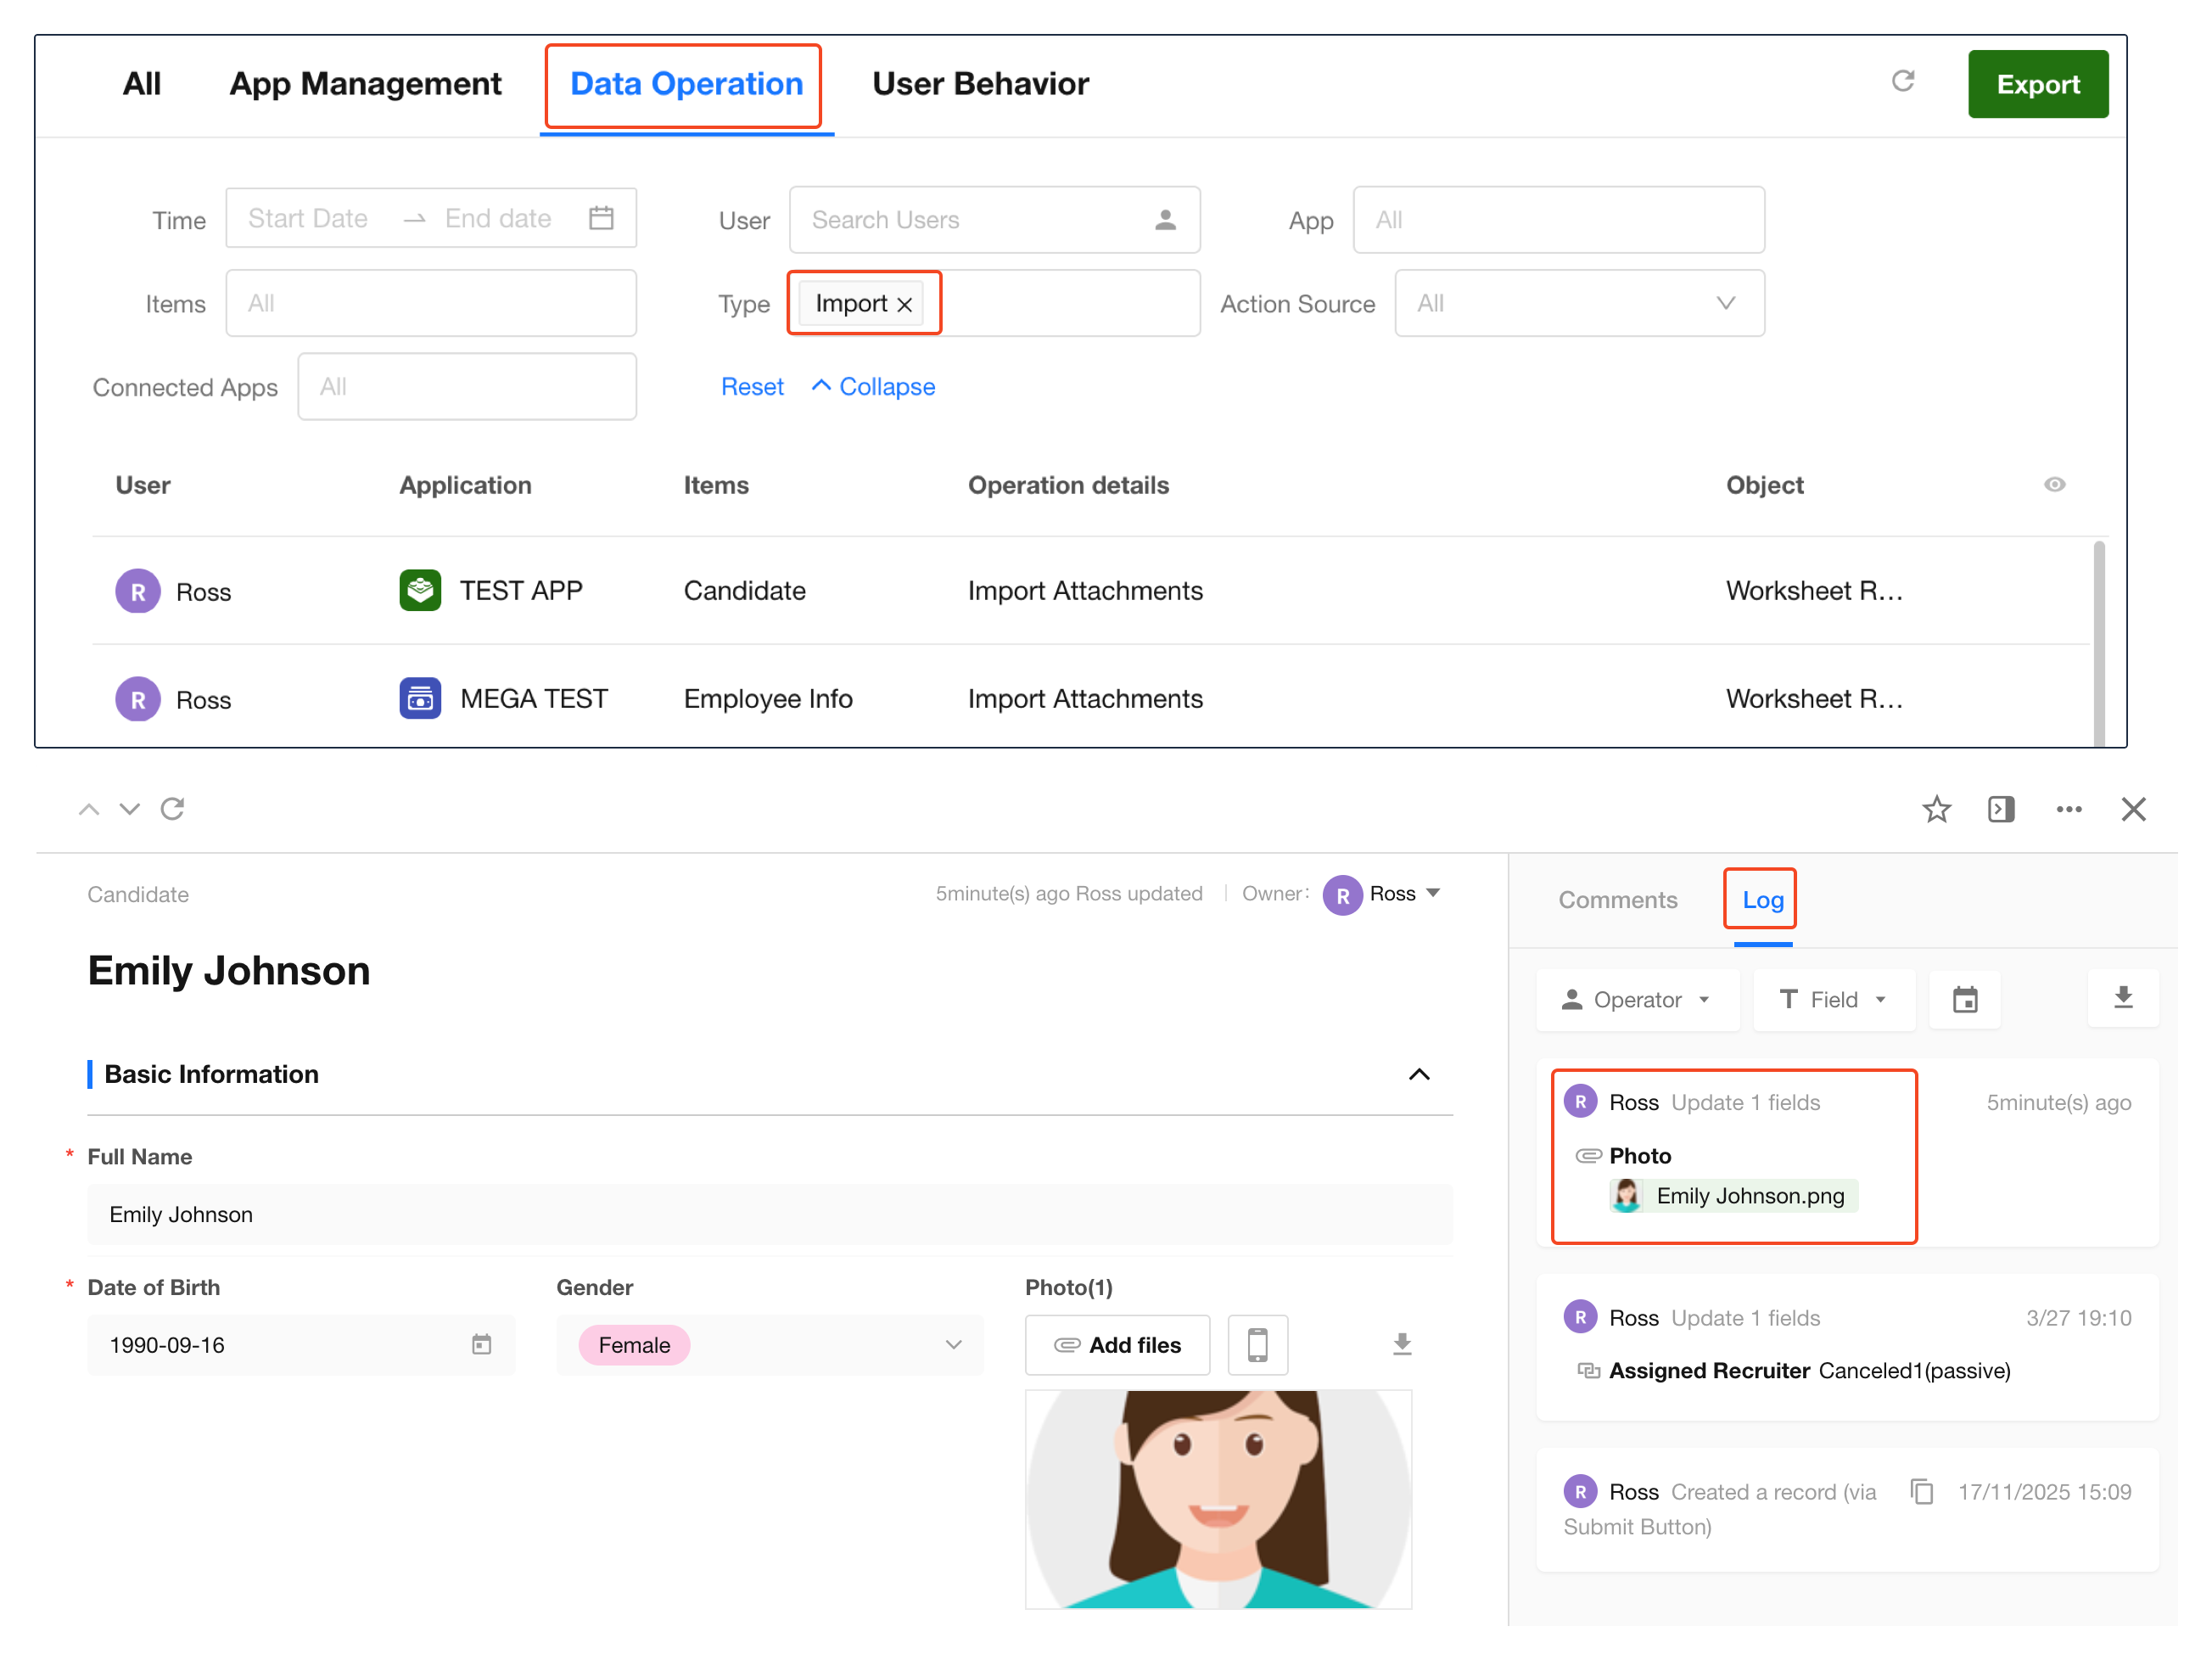Download the log using the download icon

pos(2122,998)
